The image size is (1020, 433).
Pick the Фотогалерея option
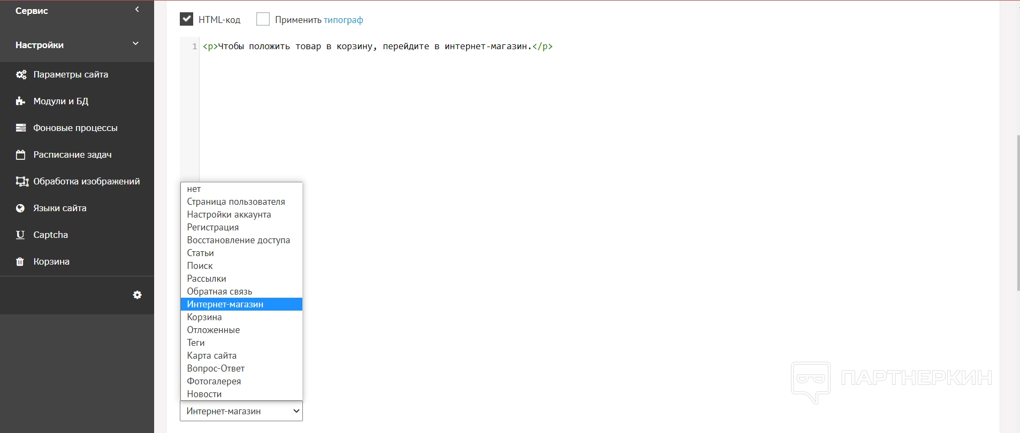[241, 381]
